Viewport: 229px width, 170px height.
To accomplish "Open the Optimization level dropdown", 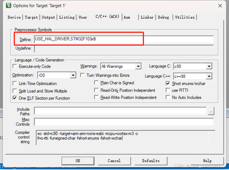I will click(73, 75).
